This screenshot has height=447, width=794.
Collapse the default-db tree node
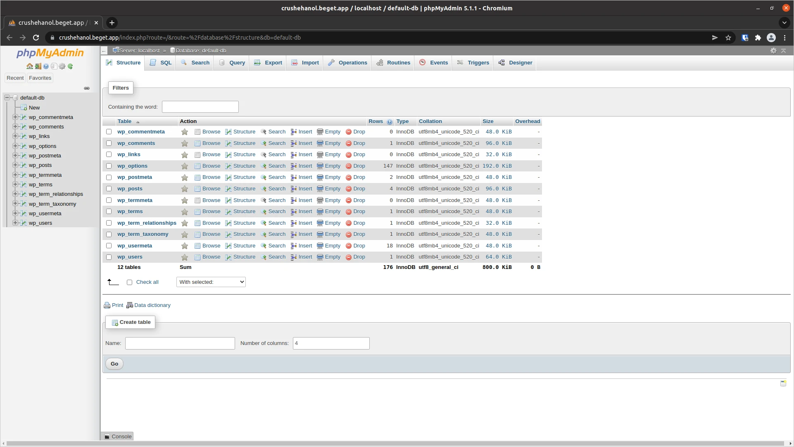click(x=7, y=98)
